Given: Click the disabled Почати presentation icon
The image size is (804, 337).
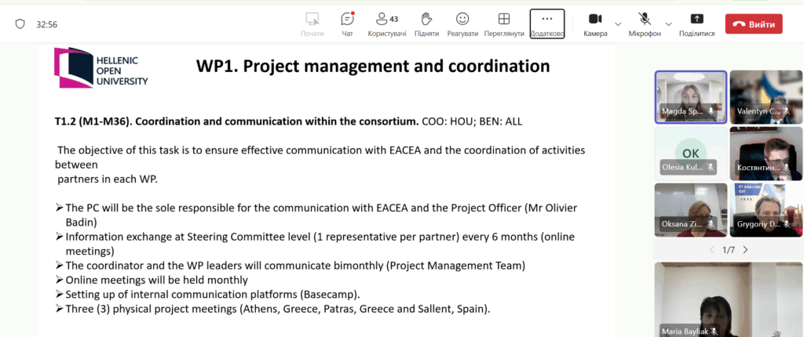Looking at the screenshot, I should click(312, 24).
